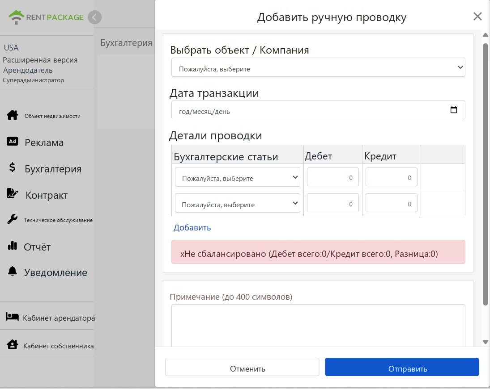Click the bell icon beside Уведомление
The height and width of the screenshot is (389, 490).
pos(12,271)
